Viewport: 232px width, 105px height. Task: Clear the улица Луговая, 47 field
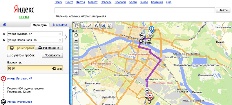click(60, 34)
